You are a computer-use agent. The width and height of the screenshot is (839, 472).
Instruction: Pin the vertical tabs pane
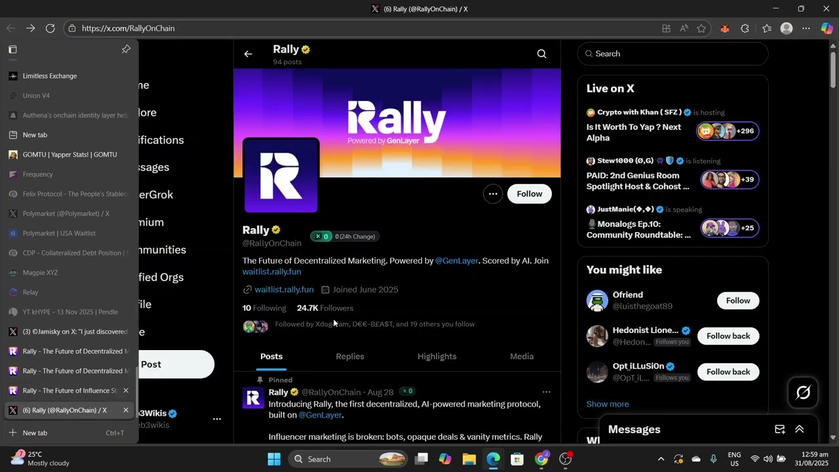point(126,49)
